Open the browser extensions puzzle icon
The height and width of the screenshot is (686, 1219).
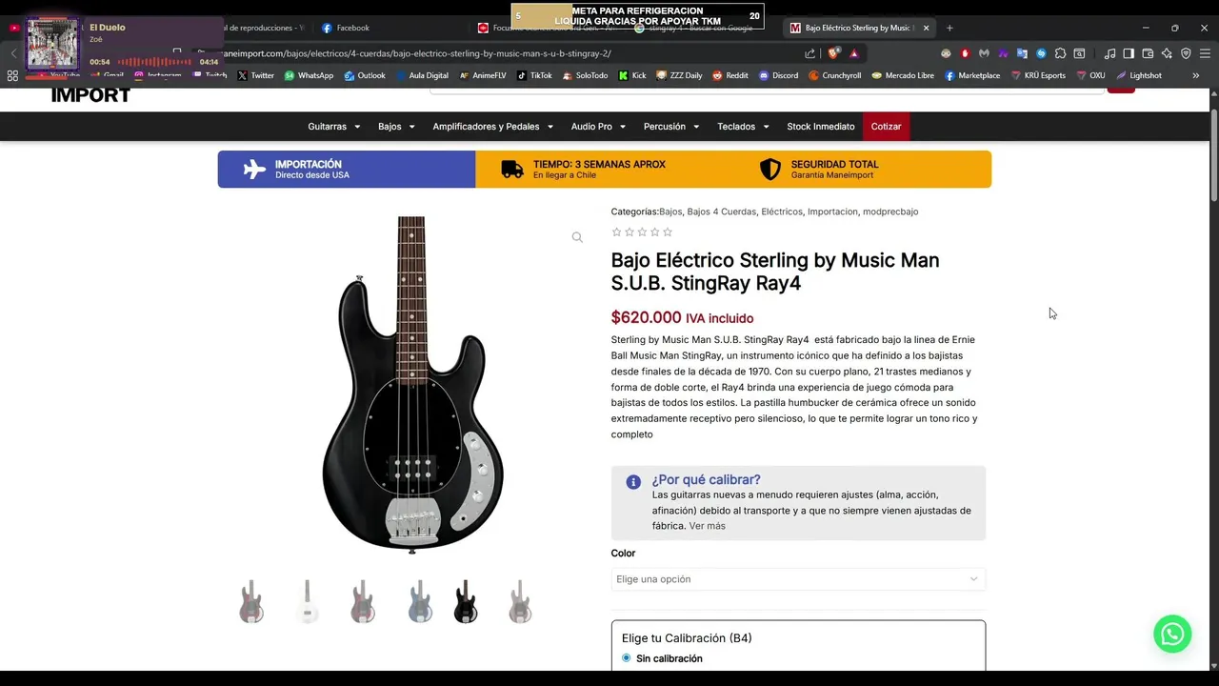point(1060,53)
